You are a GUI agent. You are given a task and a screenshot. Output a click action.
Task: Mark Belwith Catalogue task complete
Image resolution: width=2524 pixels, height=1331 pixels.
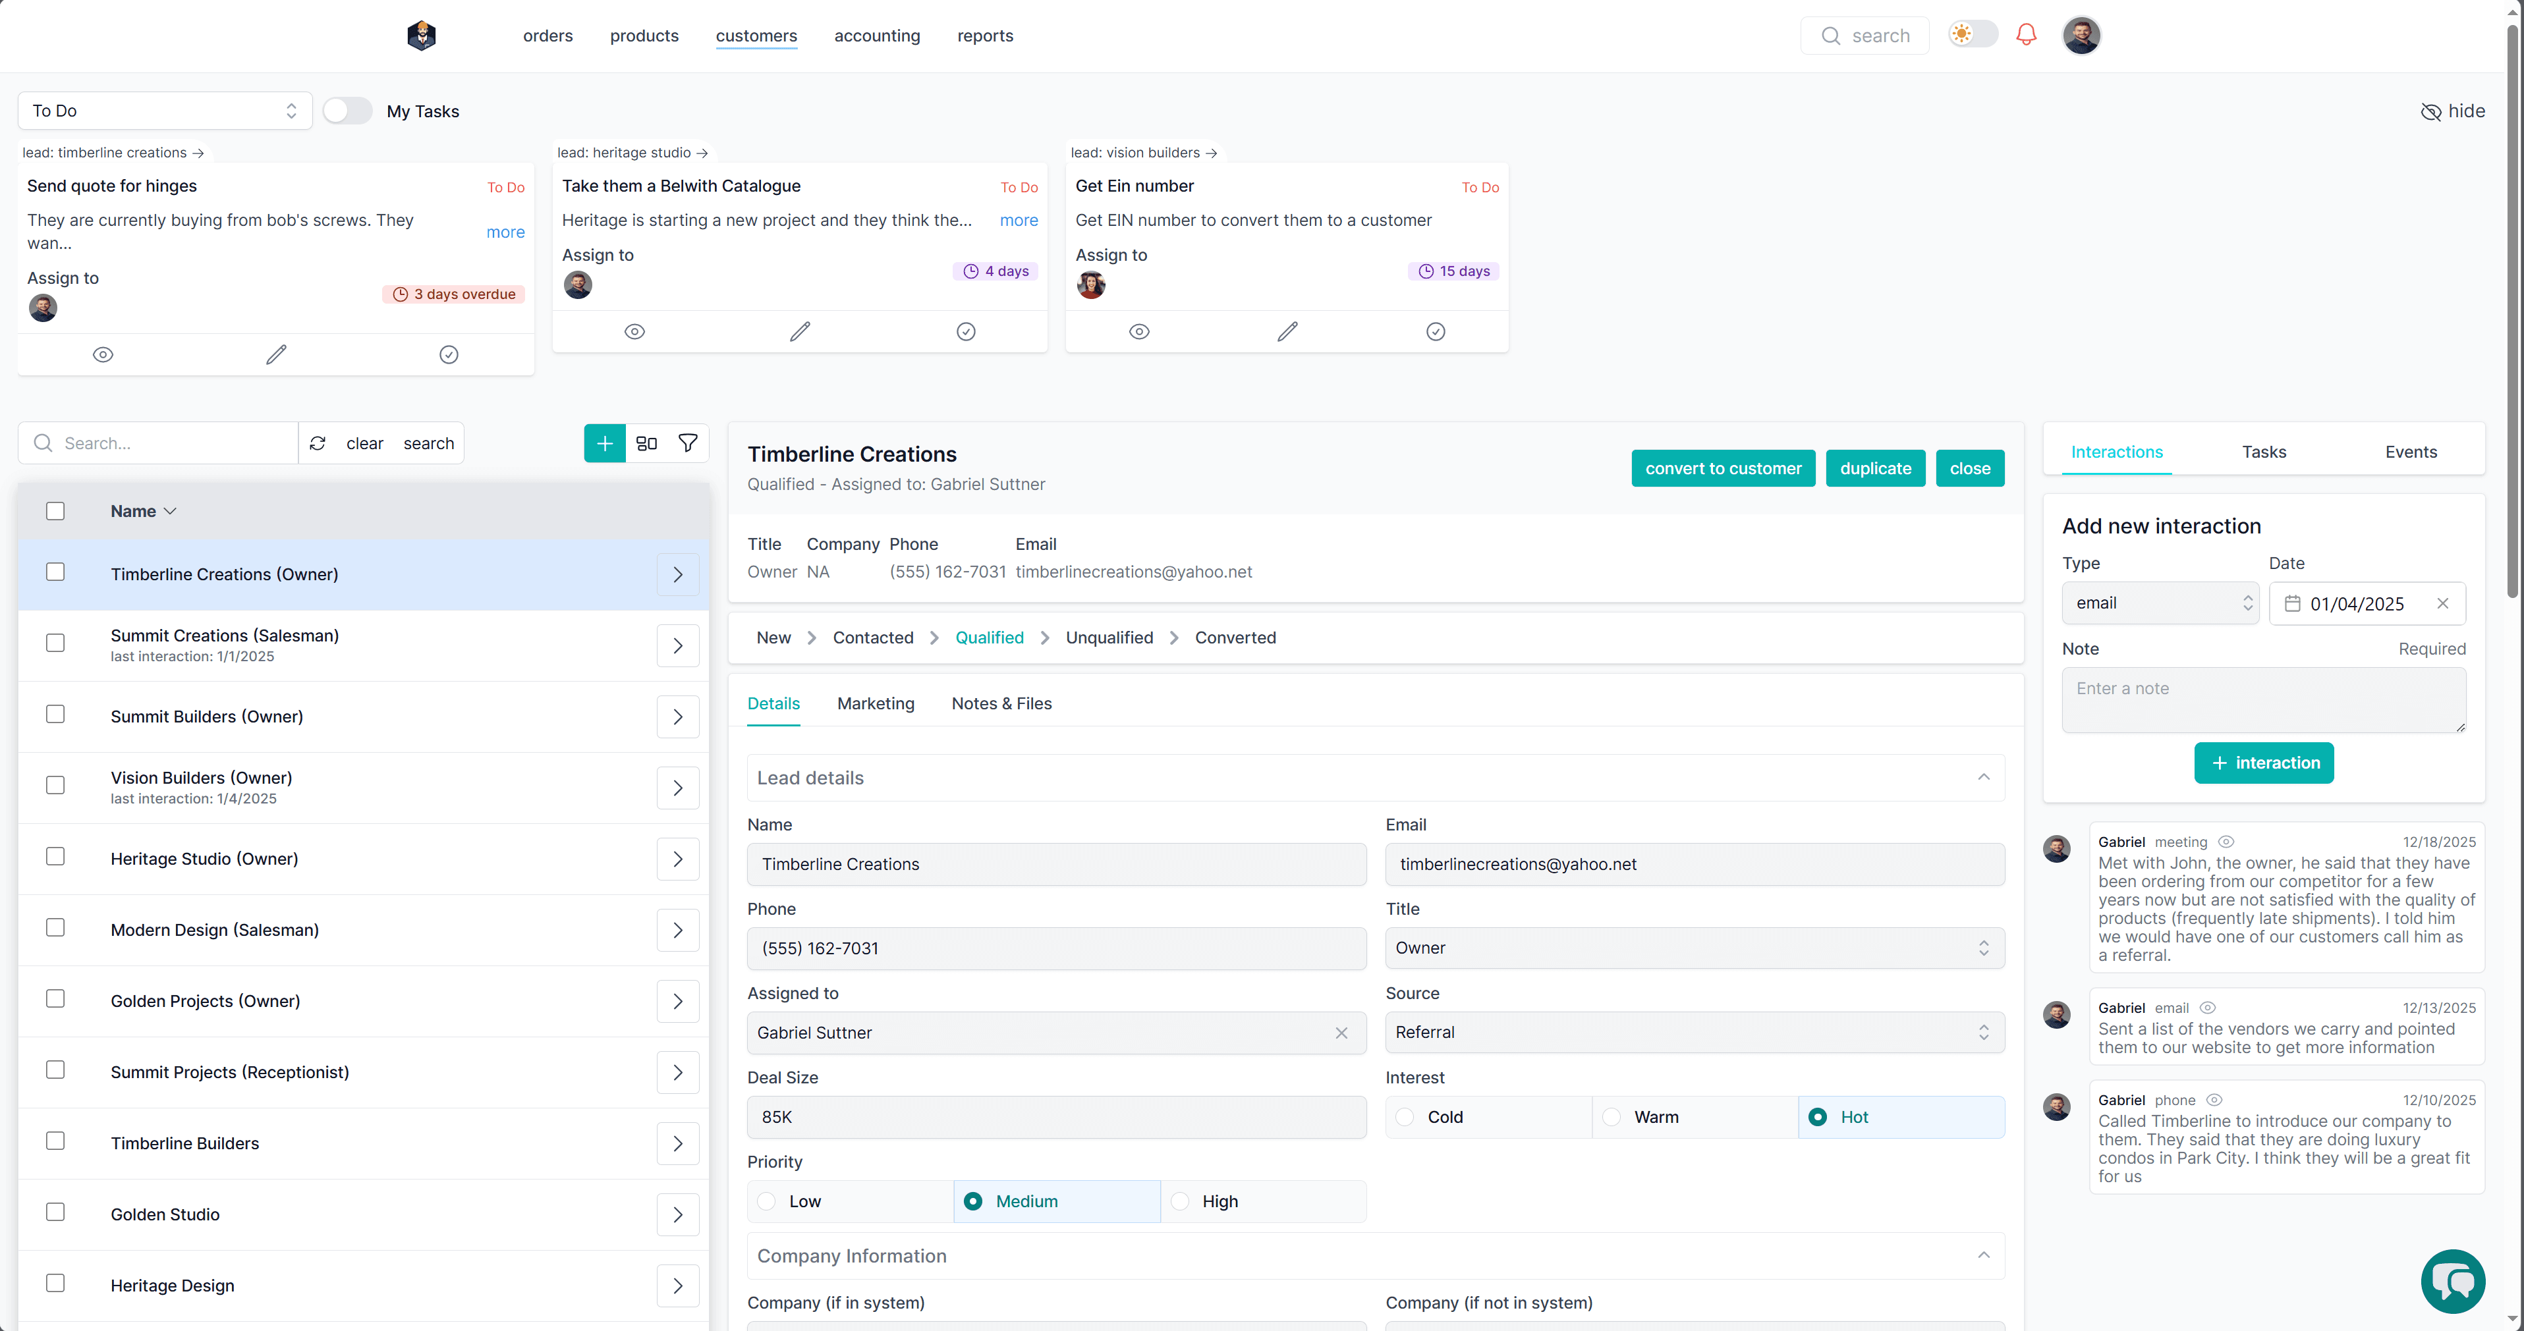pos(966,332)
